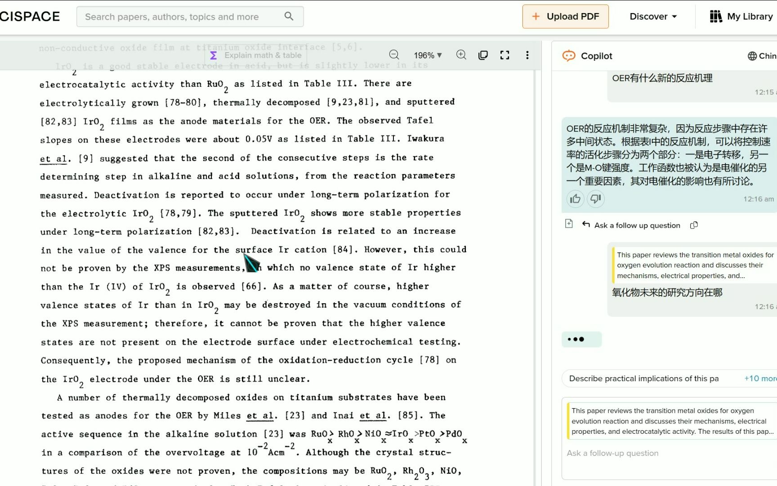
Task: Click the copy pages icon in toolbar
Action: (483, 55)
